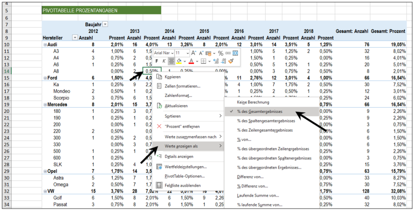This screenshot has height=210, width=414.
Task: Click 'Gesamt: Anzahl' column header
Action: (x=352, y=31)
